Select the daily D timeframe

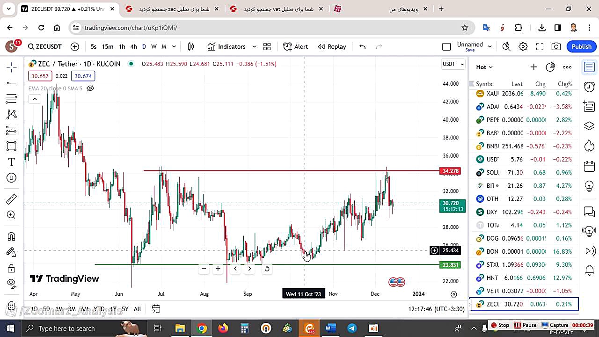coord(144,46)
